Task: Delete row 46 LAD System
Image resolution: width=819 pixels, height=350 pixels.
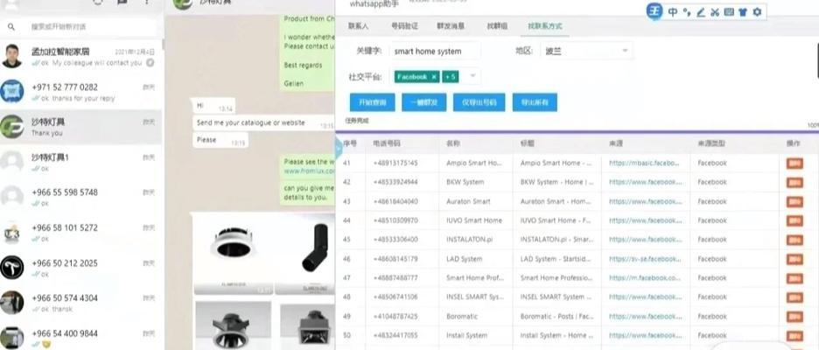Action: pyautogui.click(x=794, y=259)
